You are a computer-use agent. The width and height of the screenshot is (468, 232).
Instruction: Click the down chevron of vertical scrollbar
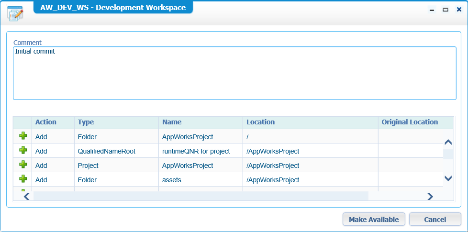pos(448,178)
